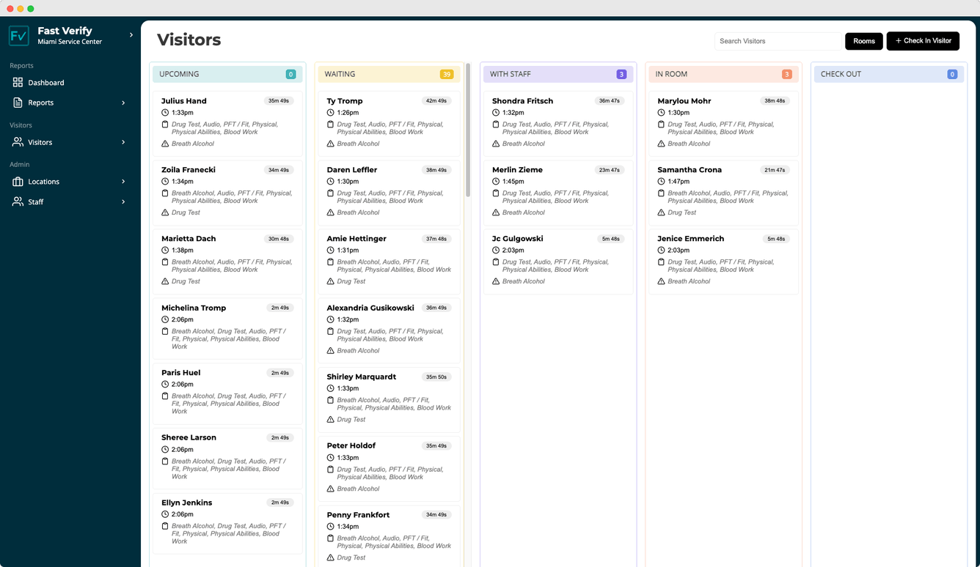Click the WAITING column header
980x567 pixels.
(x=389, y=74)
